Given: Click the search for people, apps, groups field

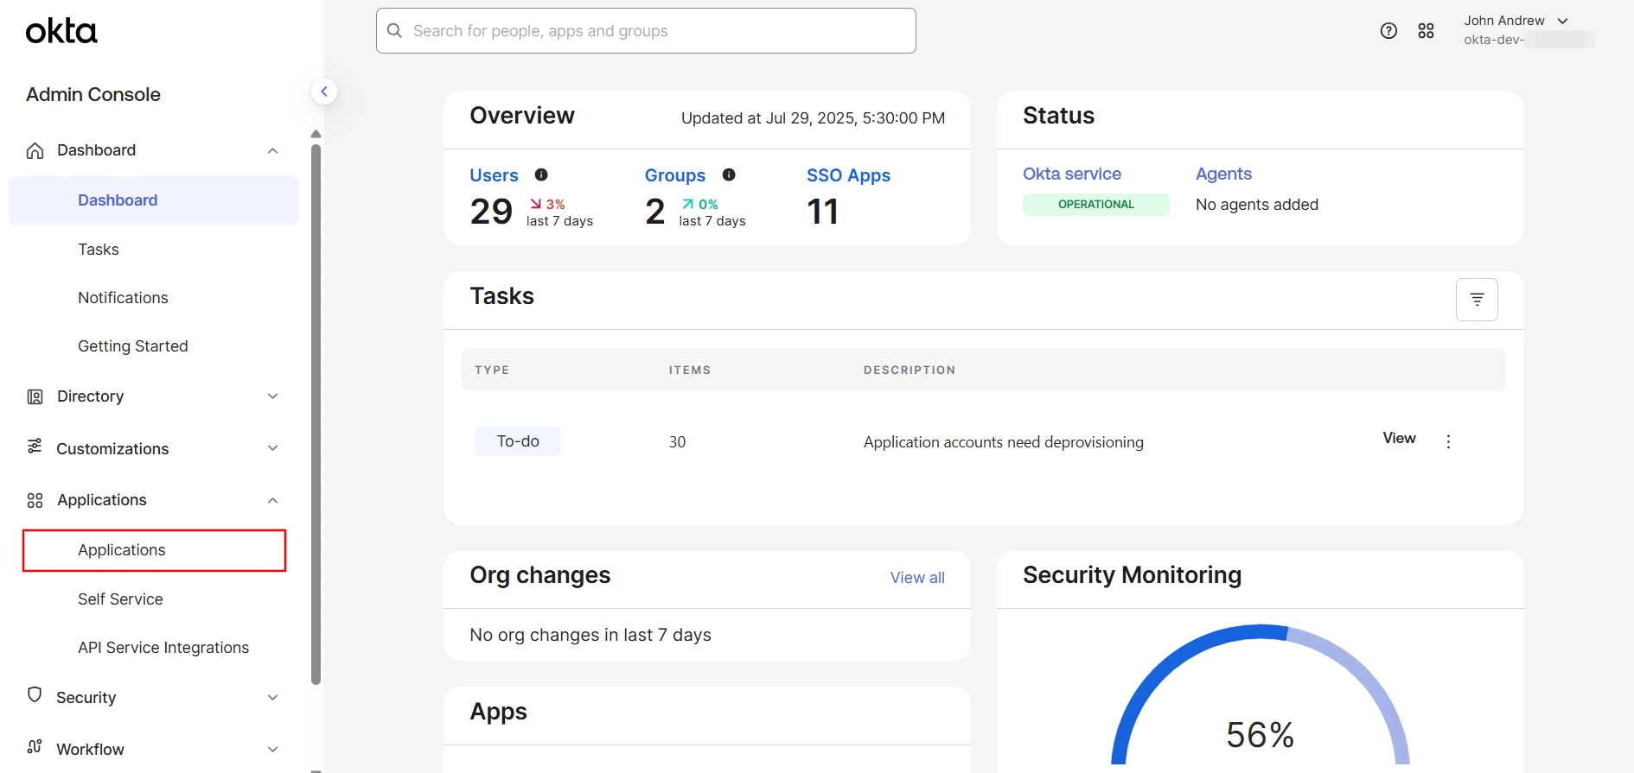Looking at the screenshot, I should [646, 31].
